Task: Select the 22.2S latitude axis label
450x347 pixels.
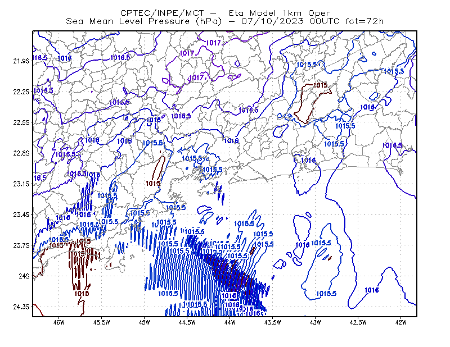Action: tap(21, 92)
